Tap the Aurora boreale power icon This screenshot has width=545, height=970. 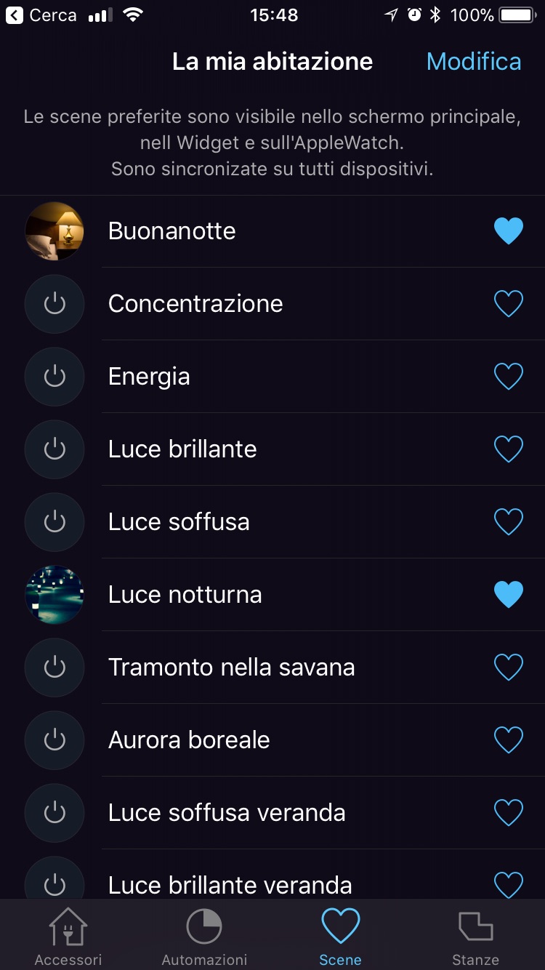(54, 740)
